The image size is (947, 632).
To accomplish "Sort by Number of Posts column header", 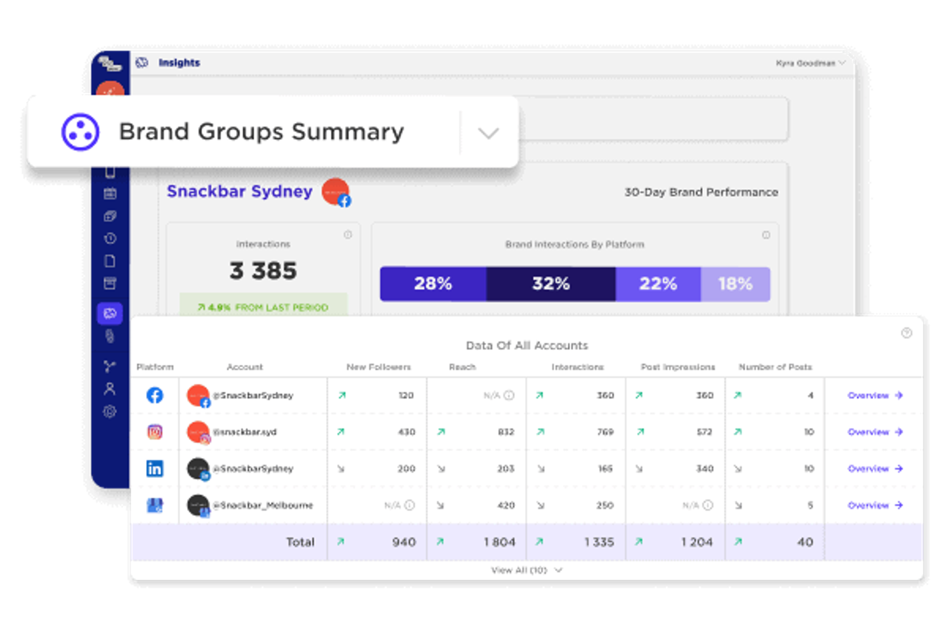I will (x=775, y=367).
